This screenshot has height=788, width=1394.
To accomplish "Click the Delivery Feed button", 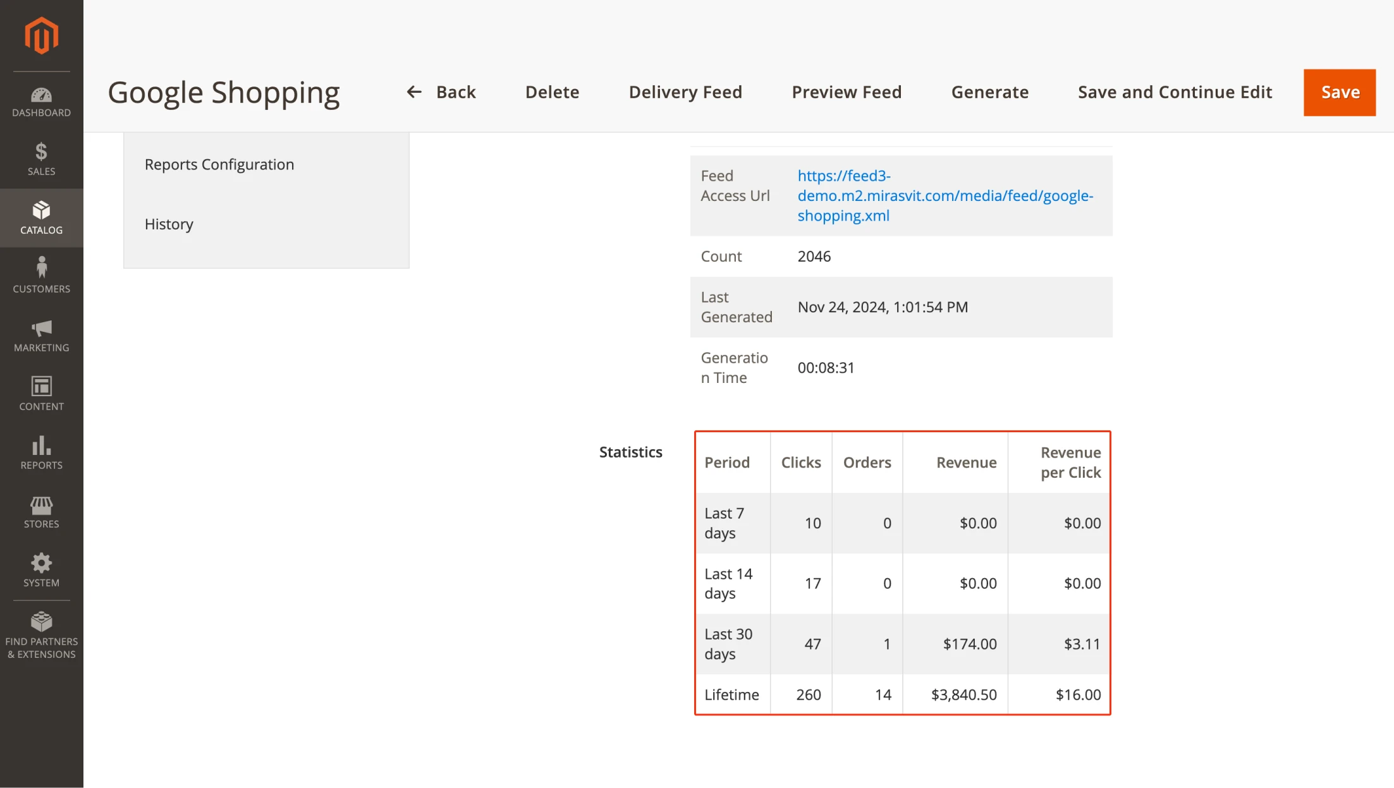I will tap(685, 92).
